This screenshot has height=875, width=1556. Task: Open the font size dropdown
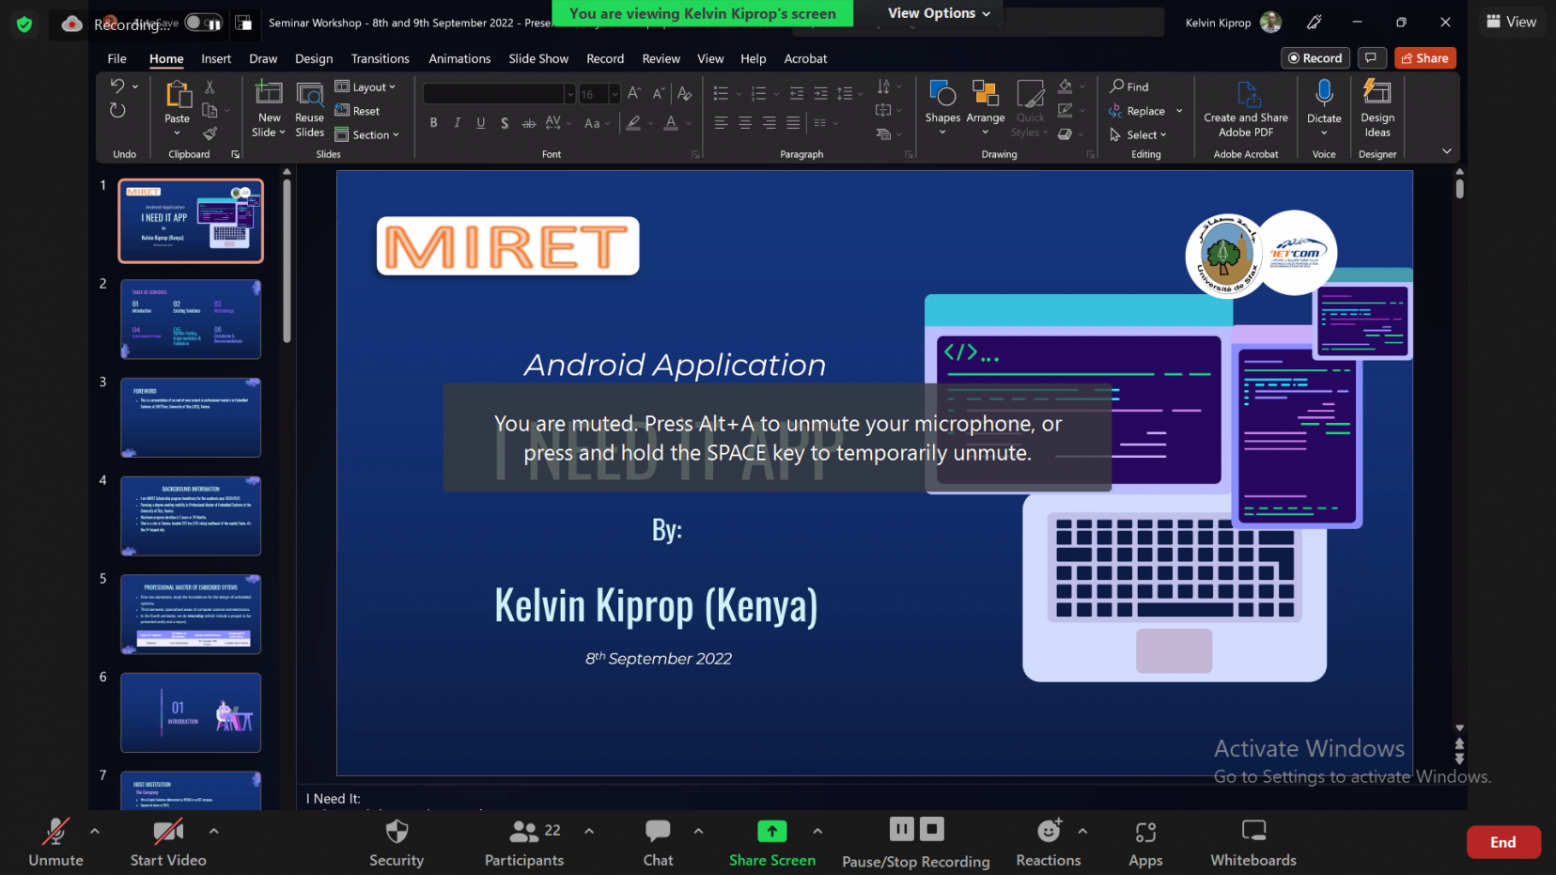tap(615, 94)
